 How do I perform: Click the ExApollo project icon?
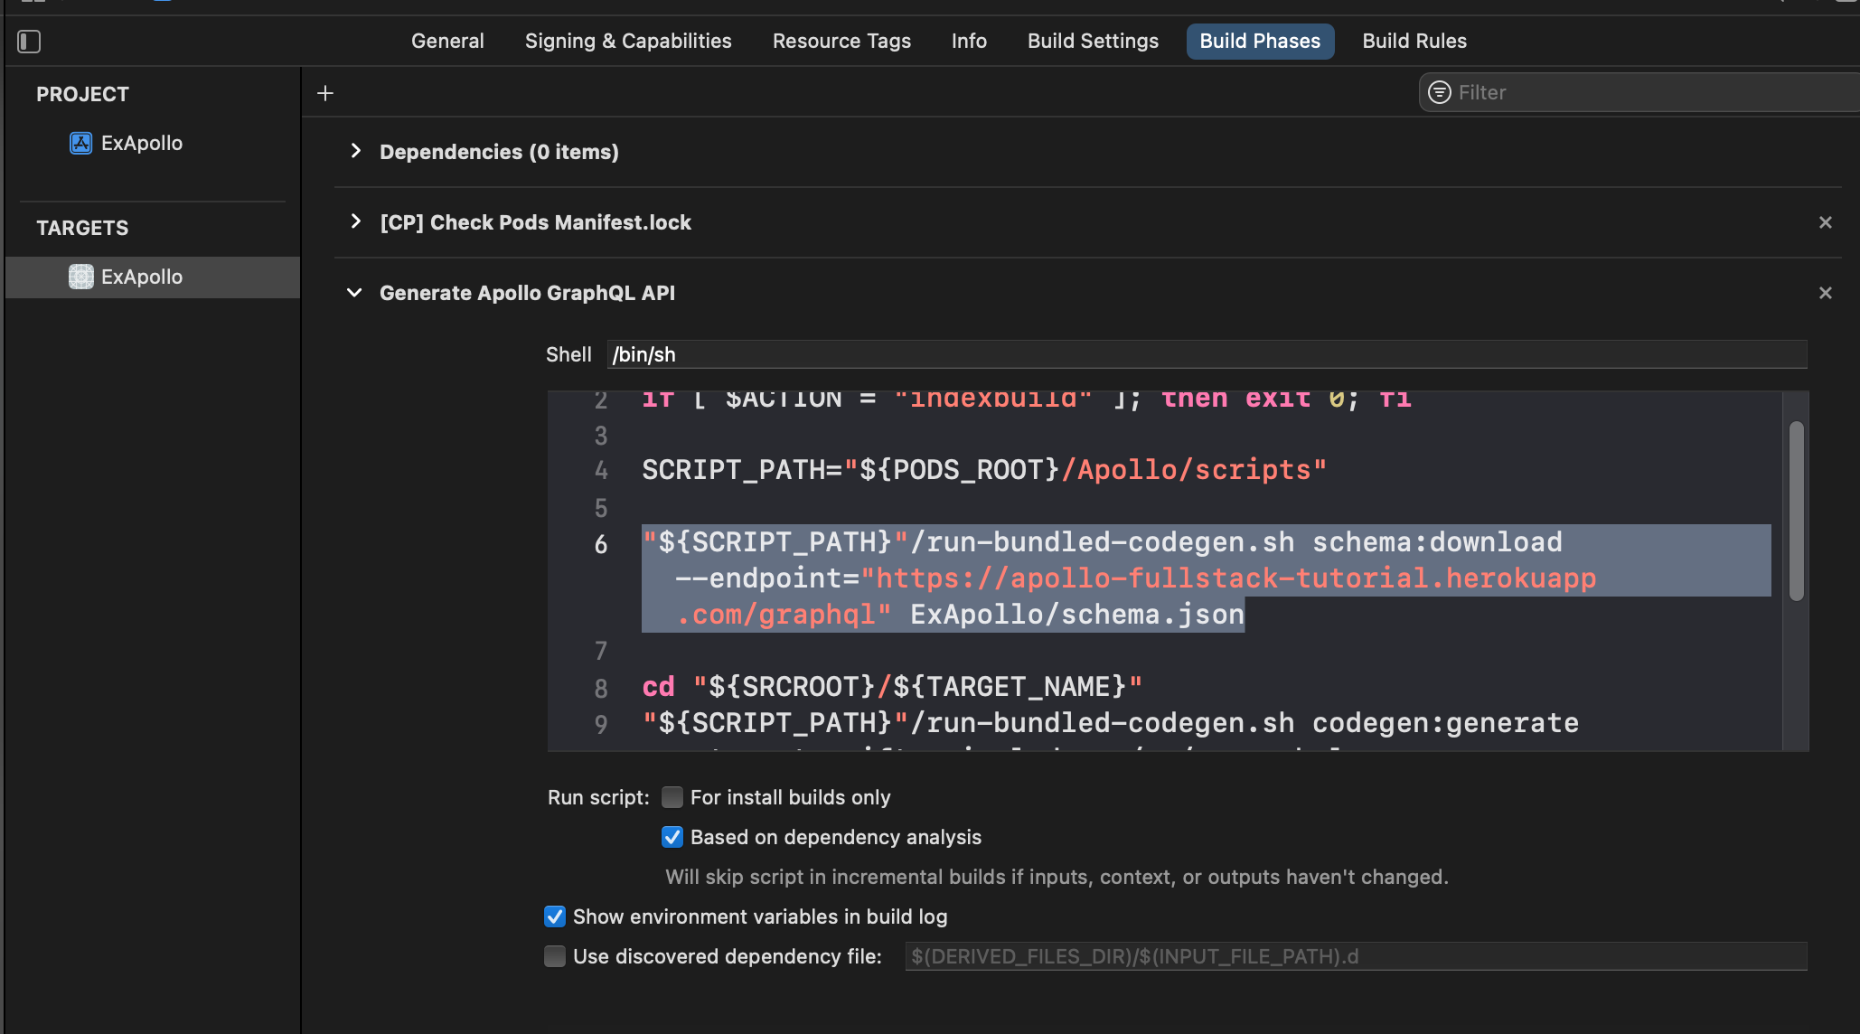[x=80, y=144]
